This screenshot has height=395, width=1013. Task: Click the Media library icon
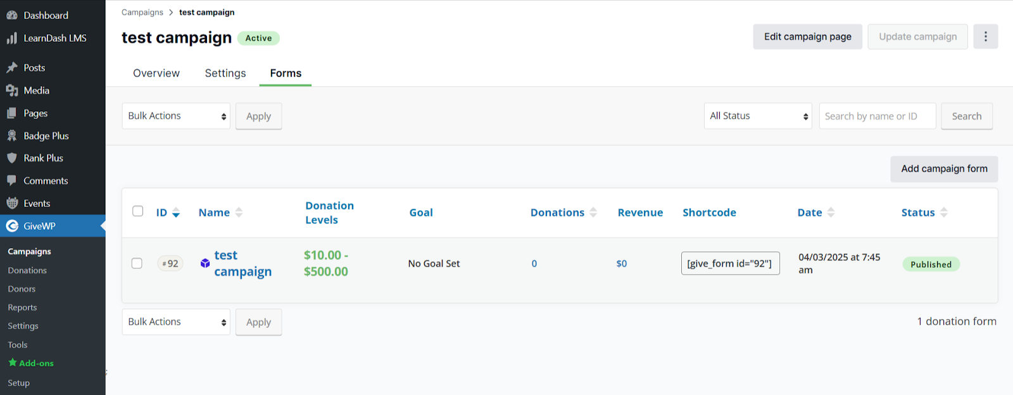coord(12,91)
